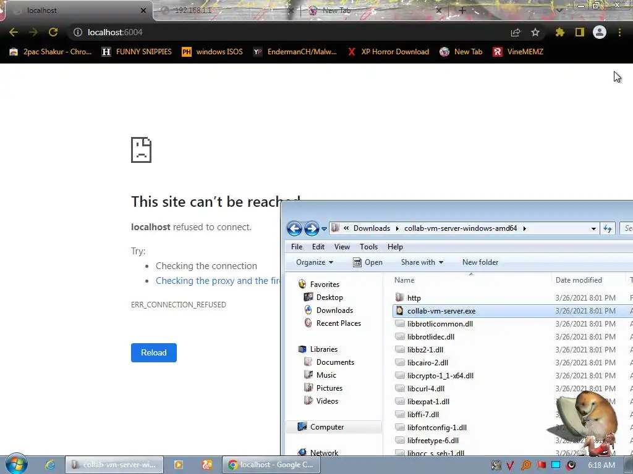Click Chrome back arrow button

14,32
